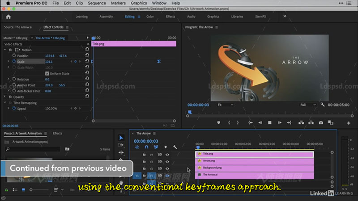Select the Selection tool arrow
This screenshot has height=201, width=358.
click(x=121, y=138)
